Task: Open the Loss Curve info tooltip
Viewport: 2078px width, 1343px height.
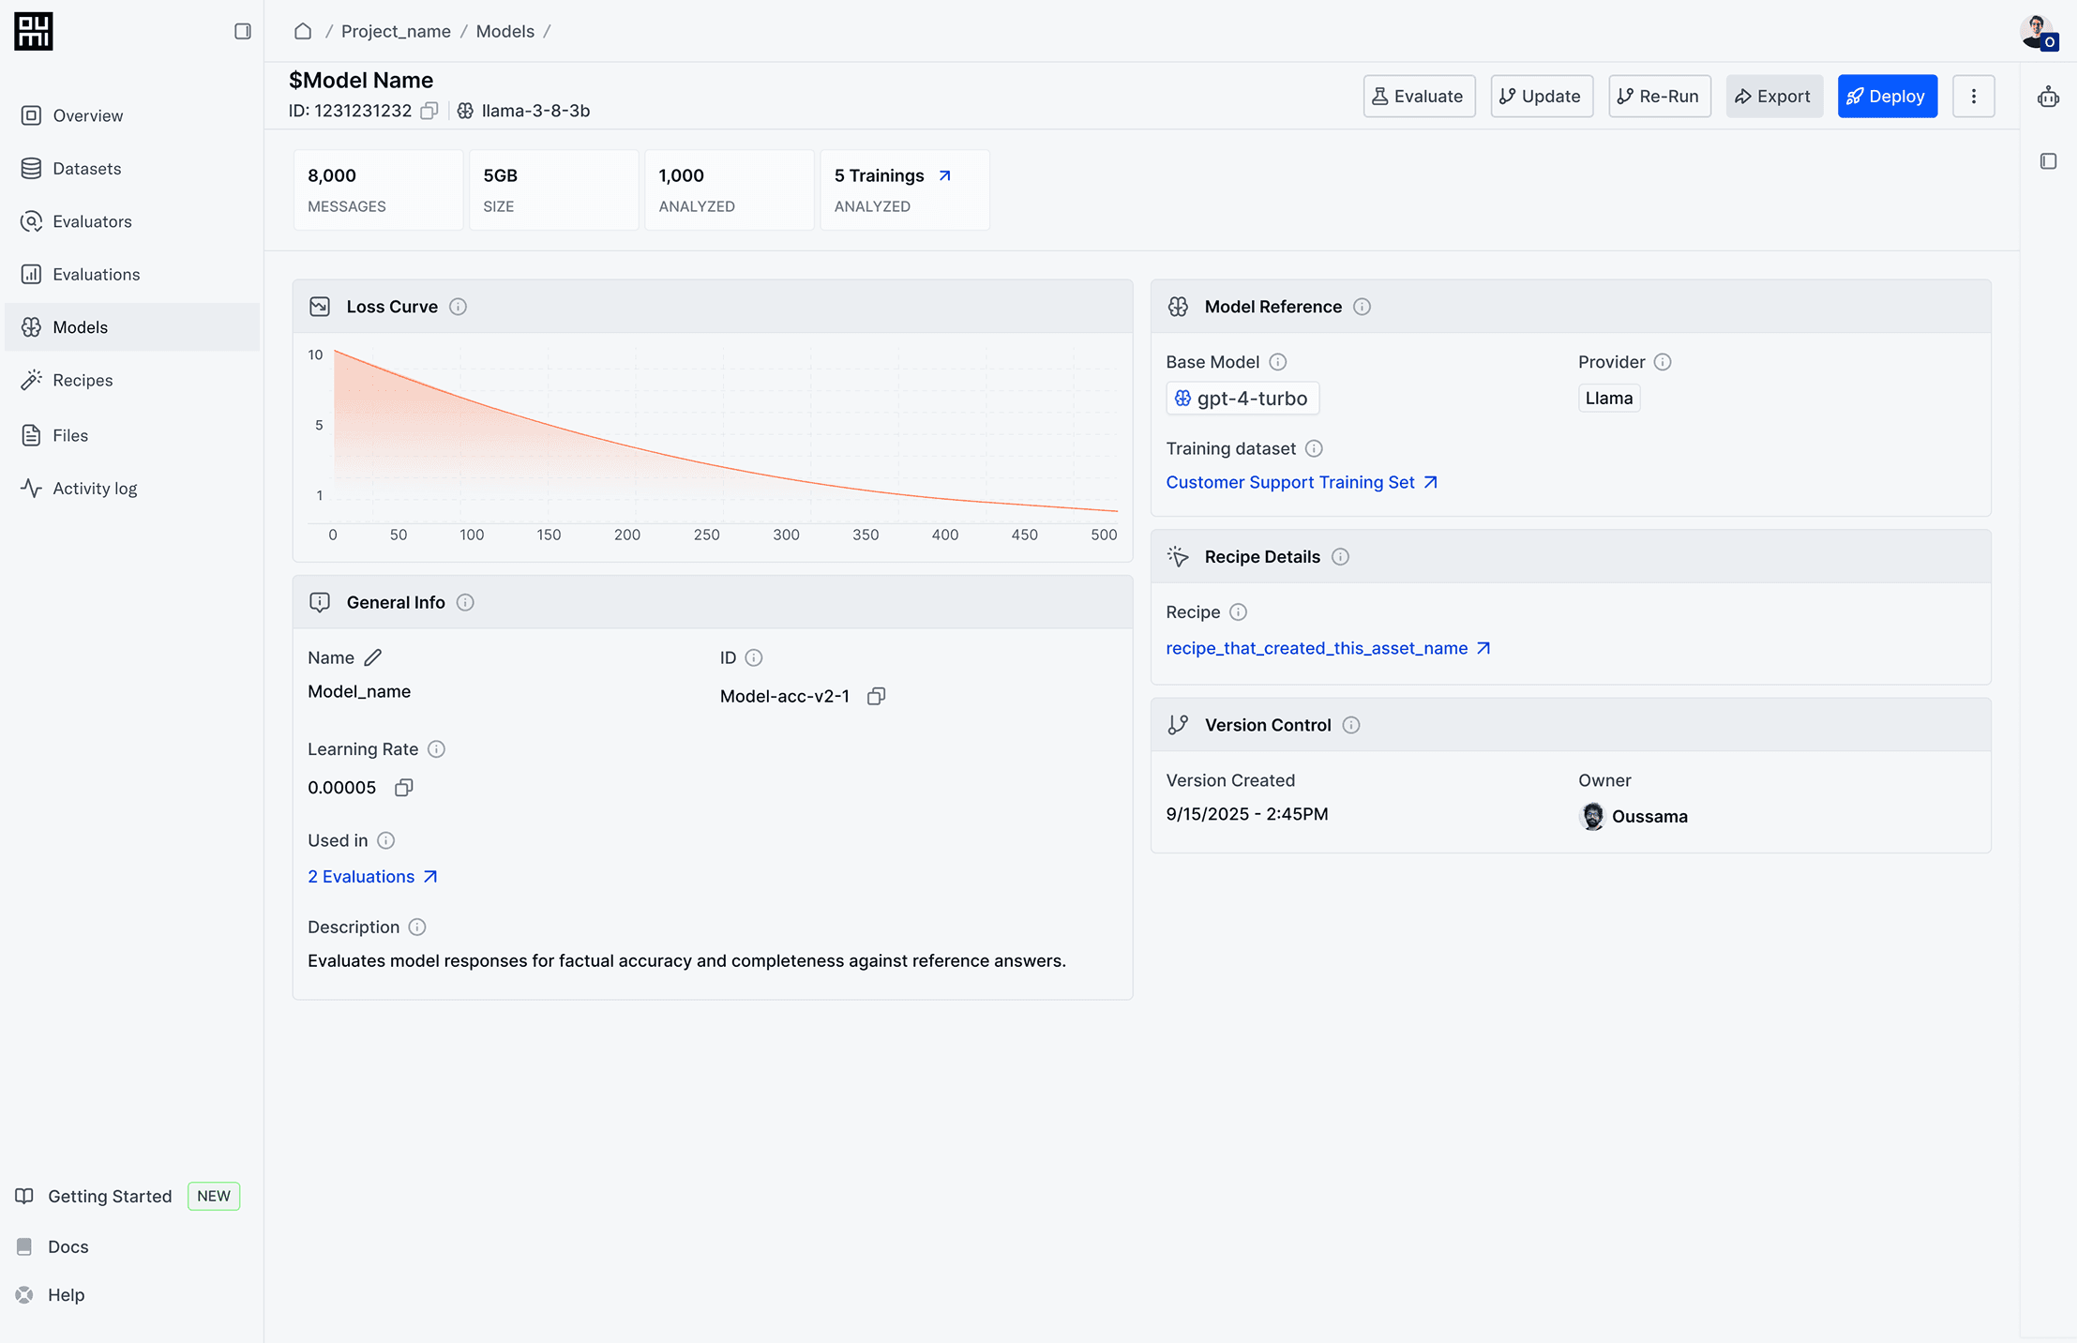Action: 459,306
